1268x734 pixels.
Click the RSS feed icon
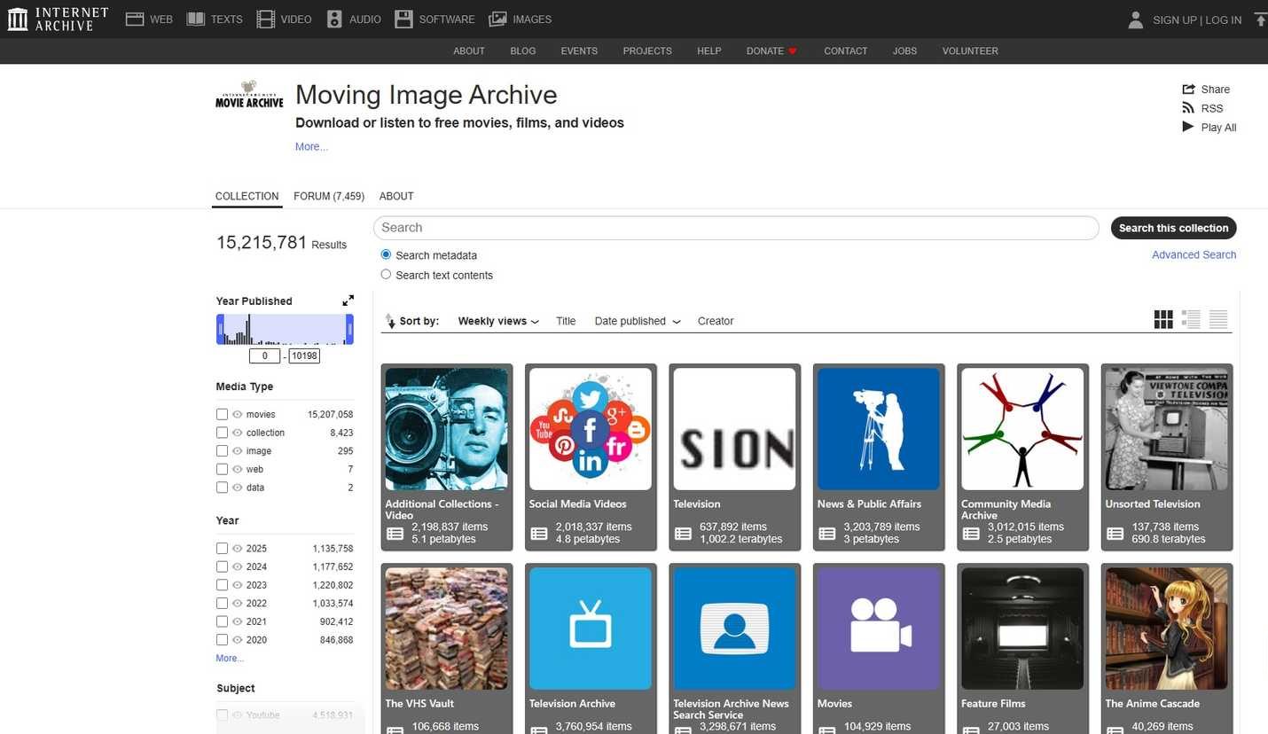pyautogui.click(x=1188, y=108)
